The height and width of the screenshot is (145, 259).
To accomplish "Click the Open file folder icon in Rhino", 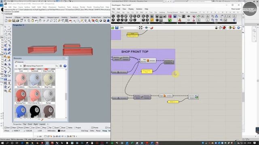I will click(10, 21).
